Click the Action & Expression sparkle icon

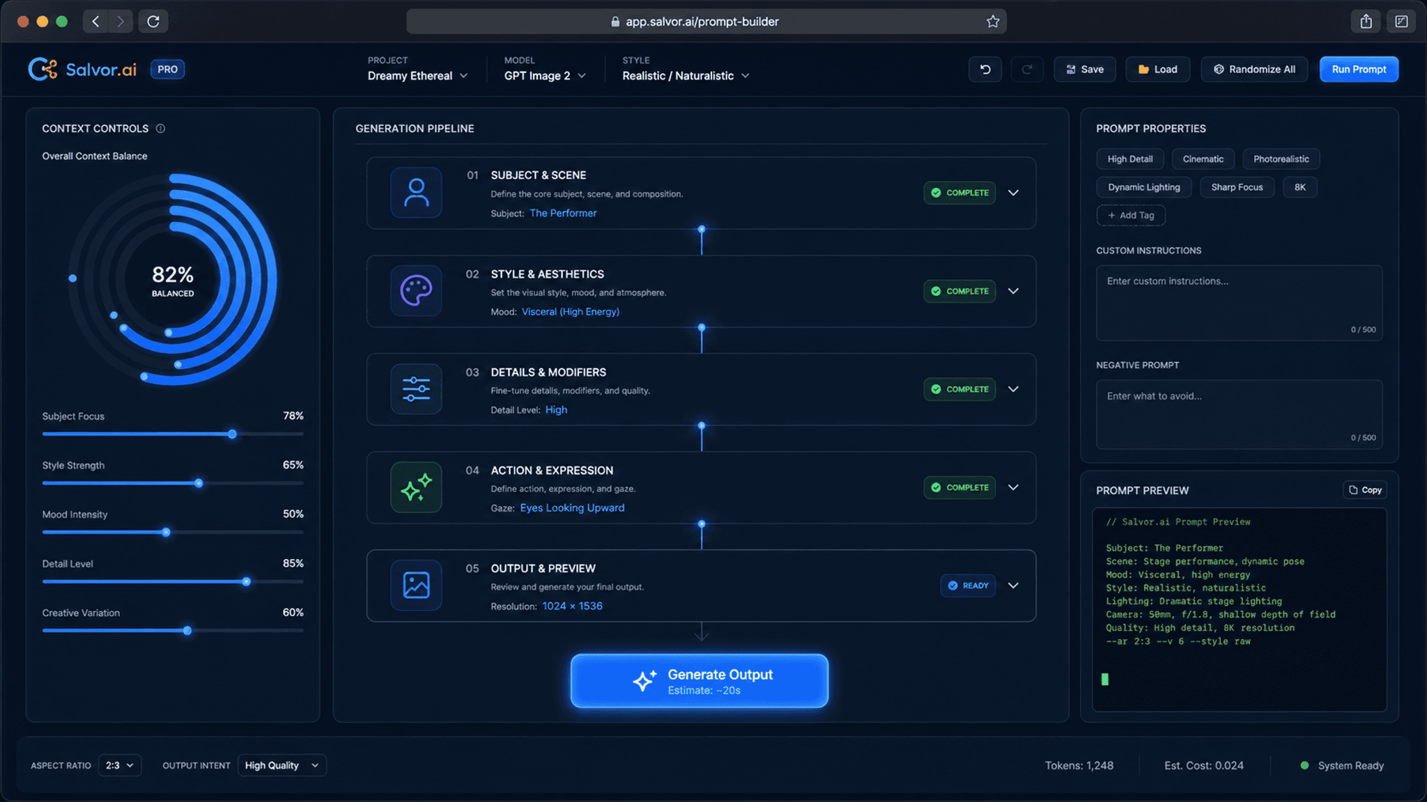(416, 487)
